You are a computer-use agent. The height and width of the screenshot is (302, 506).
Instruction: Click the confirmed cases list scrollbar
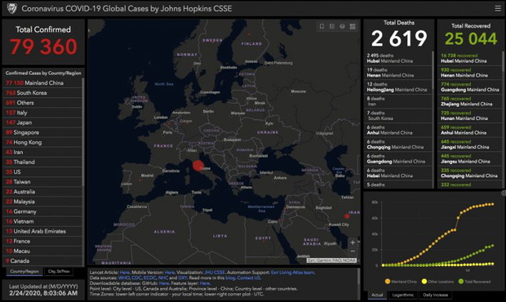tap(83, 132)
